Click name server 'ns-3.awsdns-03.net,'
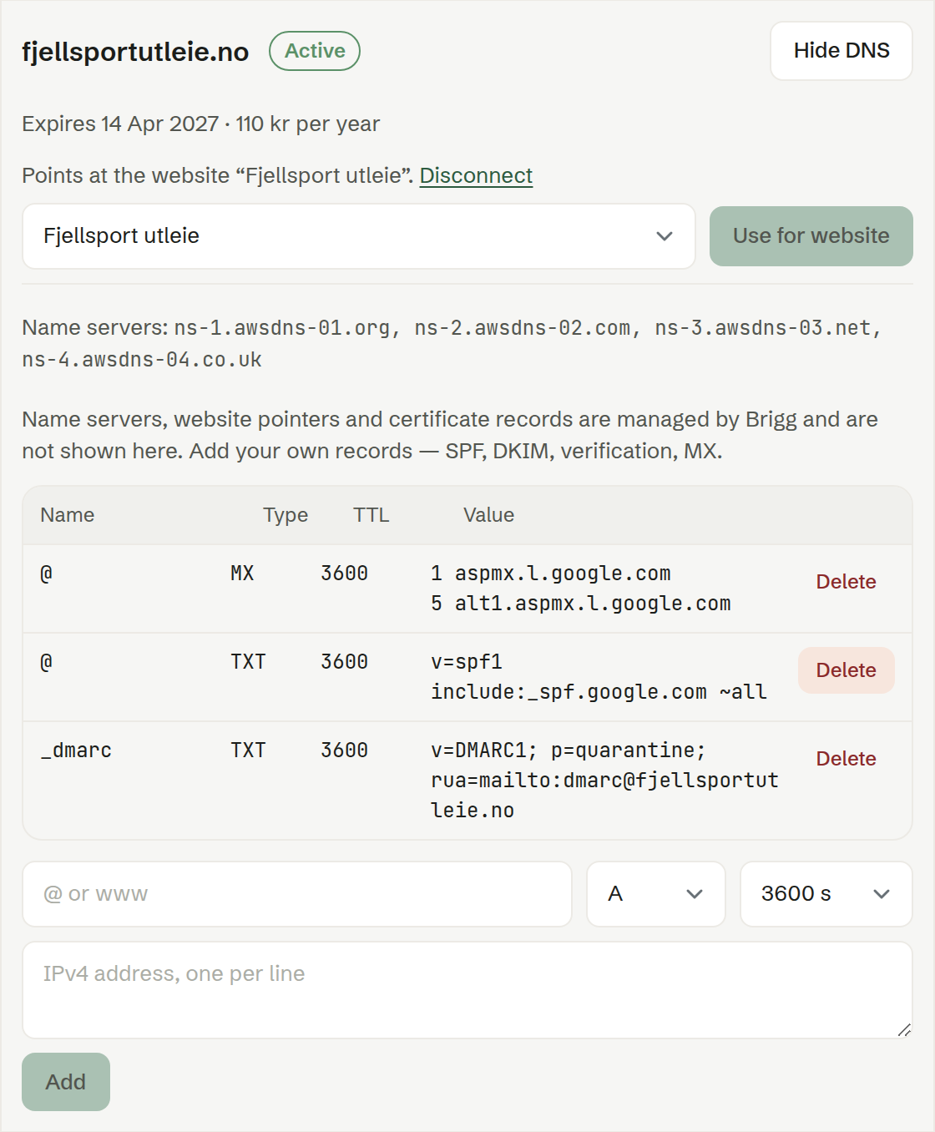Viewport: 935px width, 1132px height. tap(769, 328)
